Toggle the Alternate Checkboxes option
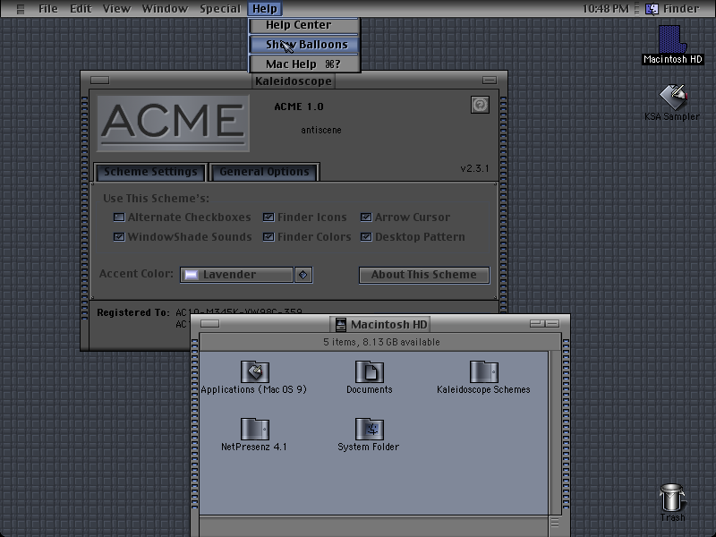Viewport: 716px width, 537px height. [x=119, y=217]
